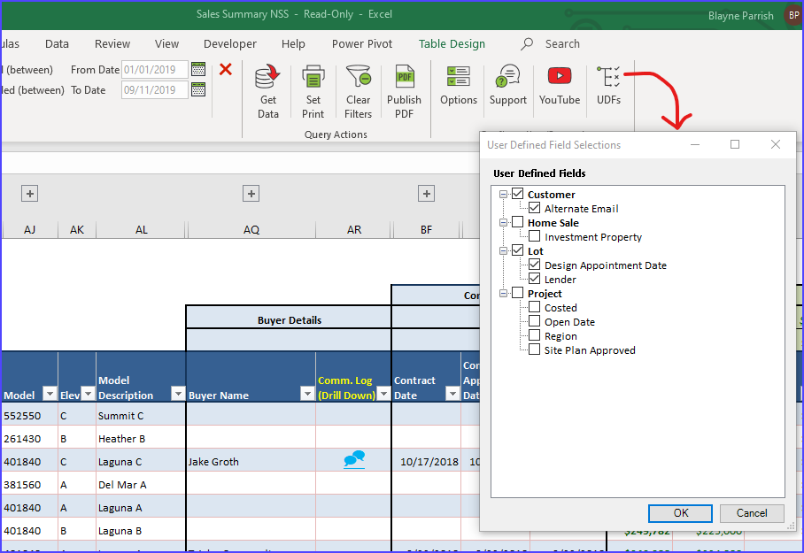Click the OK button in the dialog
804x553 pixels.
tap(680, 513)
